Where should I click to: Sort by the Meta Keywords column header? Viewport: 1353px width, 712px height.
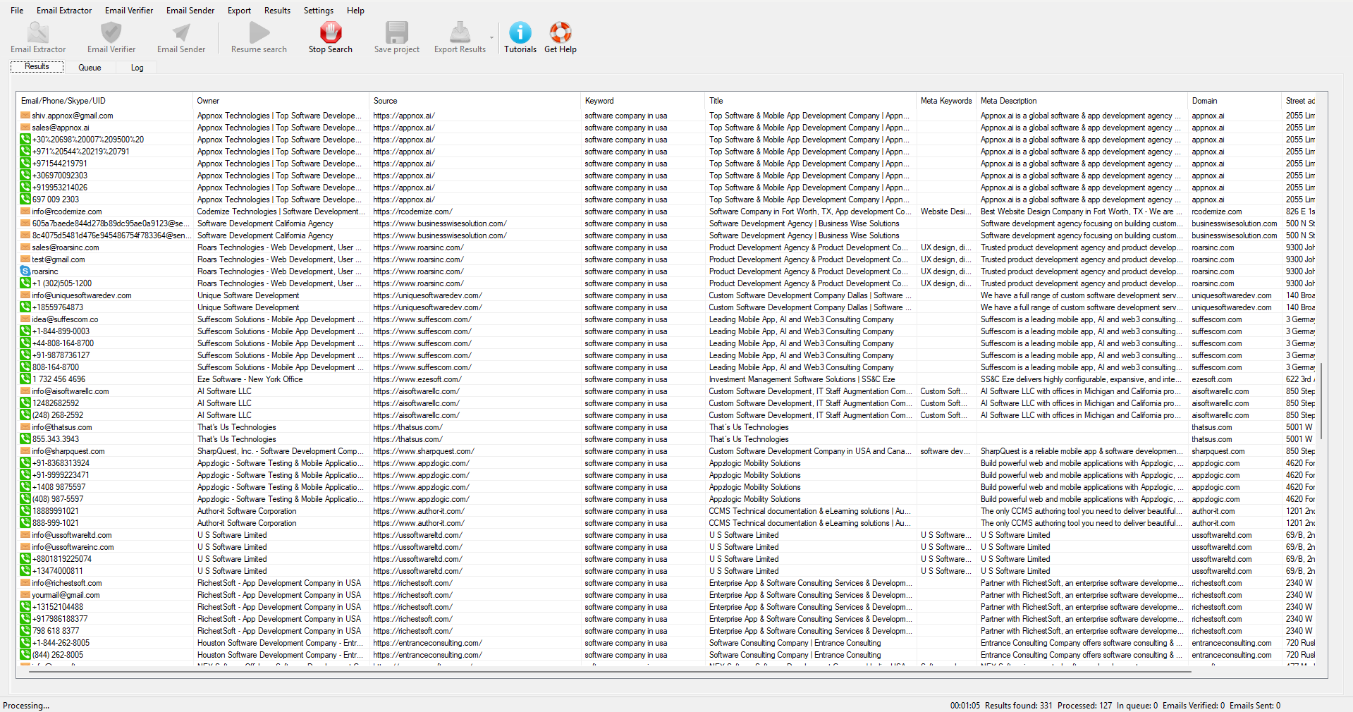[946, 101]
